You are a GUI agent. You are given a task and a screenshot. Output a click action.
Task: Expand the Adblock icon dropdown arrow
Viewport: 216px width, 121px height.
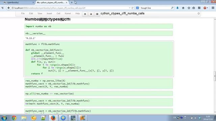tap(207, 8)
